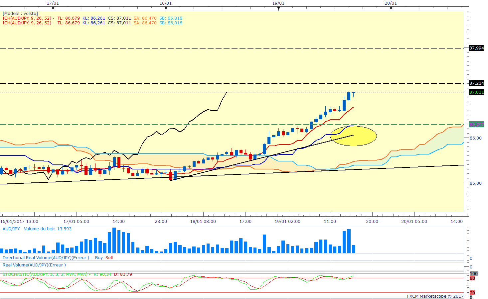Click the green 86,297 price level label
Viewport: 488px width, 299px height.
[x=476, y=125]
